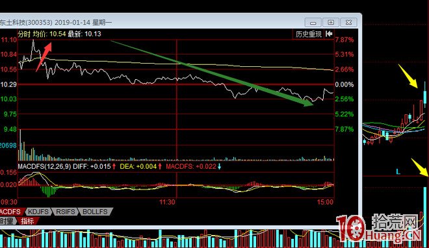The height and width of the screenshot is (248, 429).
Task: Click the latest candlestick in background K-line chart
Action: (x=425, y=95)
